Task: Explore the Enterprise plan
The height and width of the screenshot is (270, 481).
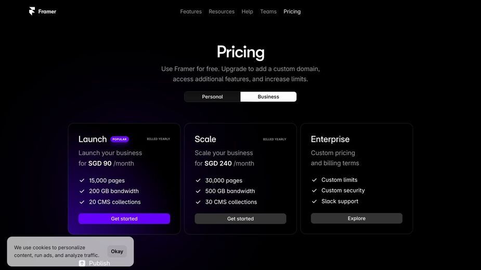Action: click(356, 218)
